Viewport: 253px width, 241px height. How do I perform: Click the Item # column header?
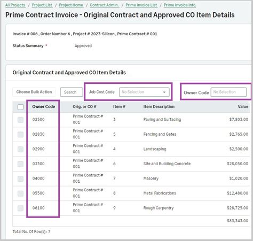[119, 107]
